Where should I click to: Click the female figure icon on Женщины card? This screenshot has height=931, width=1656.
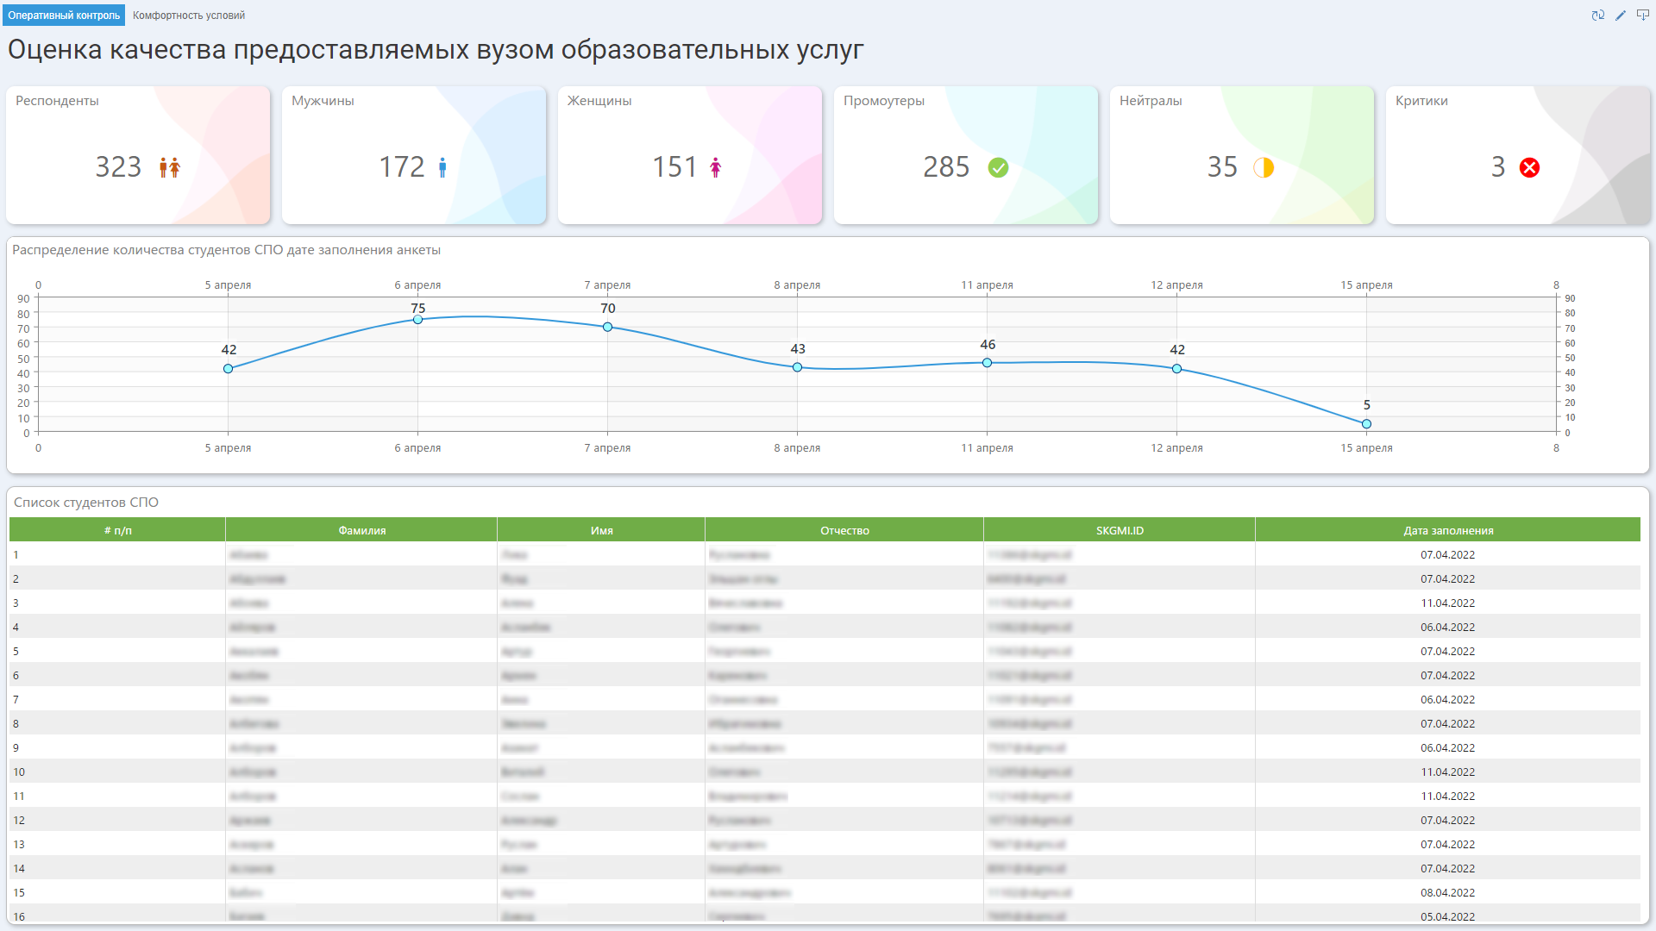715,167
